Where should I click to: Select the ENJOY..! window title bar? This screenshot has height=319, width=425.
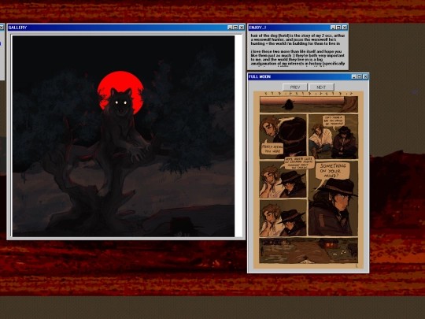[x=297, y=28]
